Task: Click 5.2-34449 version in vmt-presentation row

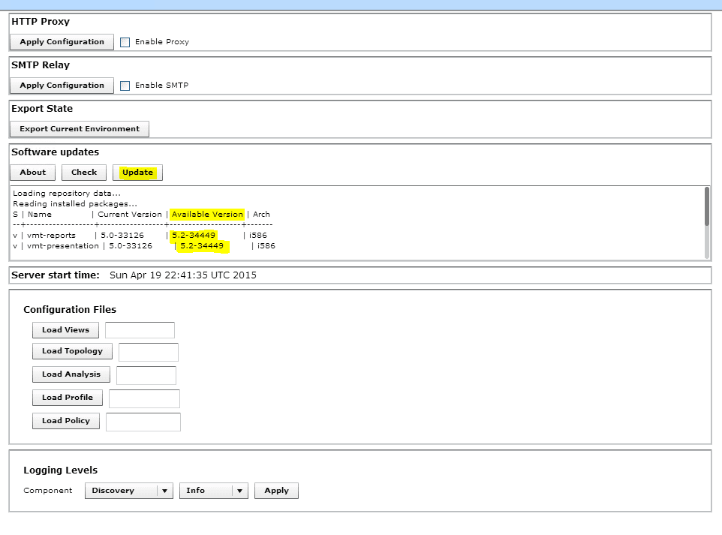Action: [202, 246]
